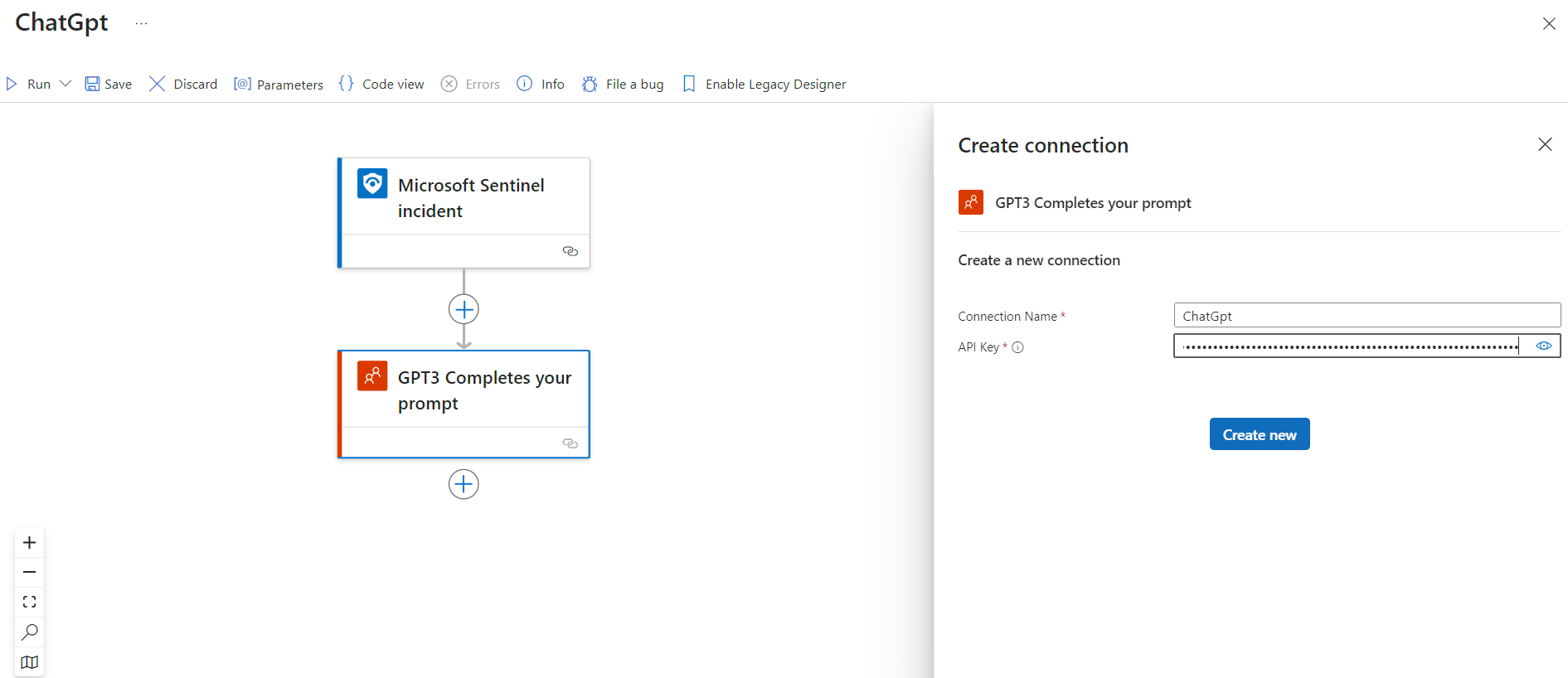Viewport: 1568px width, 678px height.
Task: Click the GPT3 connector icon in panel
Action: tap(971, 202)
